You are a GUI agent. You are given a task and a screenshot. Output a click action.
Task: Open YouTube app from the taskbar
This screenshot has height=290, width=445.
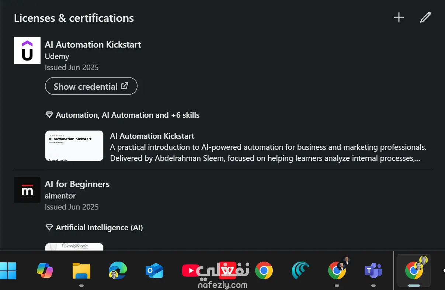191,271
